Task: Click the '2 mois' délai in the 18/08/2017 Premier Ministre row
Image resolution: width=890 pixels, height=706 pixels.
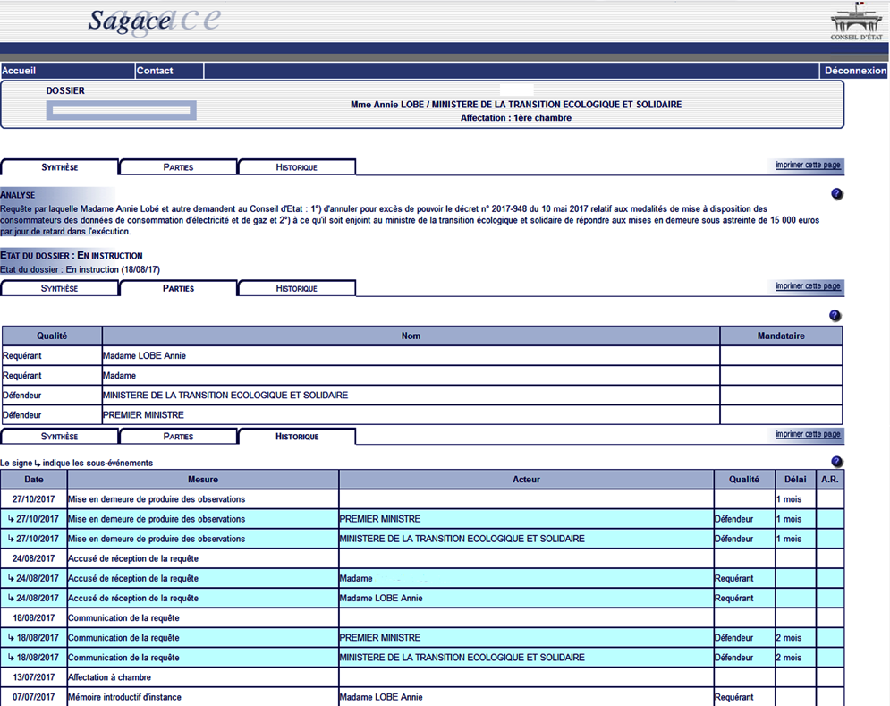Action: click(x=789, y=638)
